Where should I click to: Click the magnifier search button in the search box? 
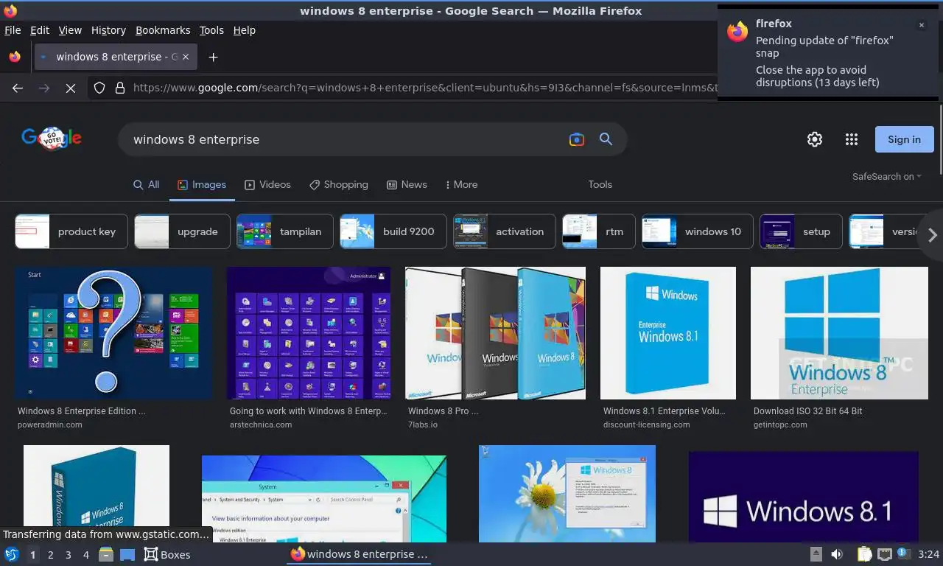tap(606, 139)
